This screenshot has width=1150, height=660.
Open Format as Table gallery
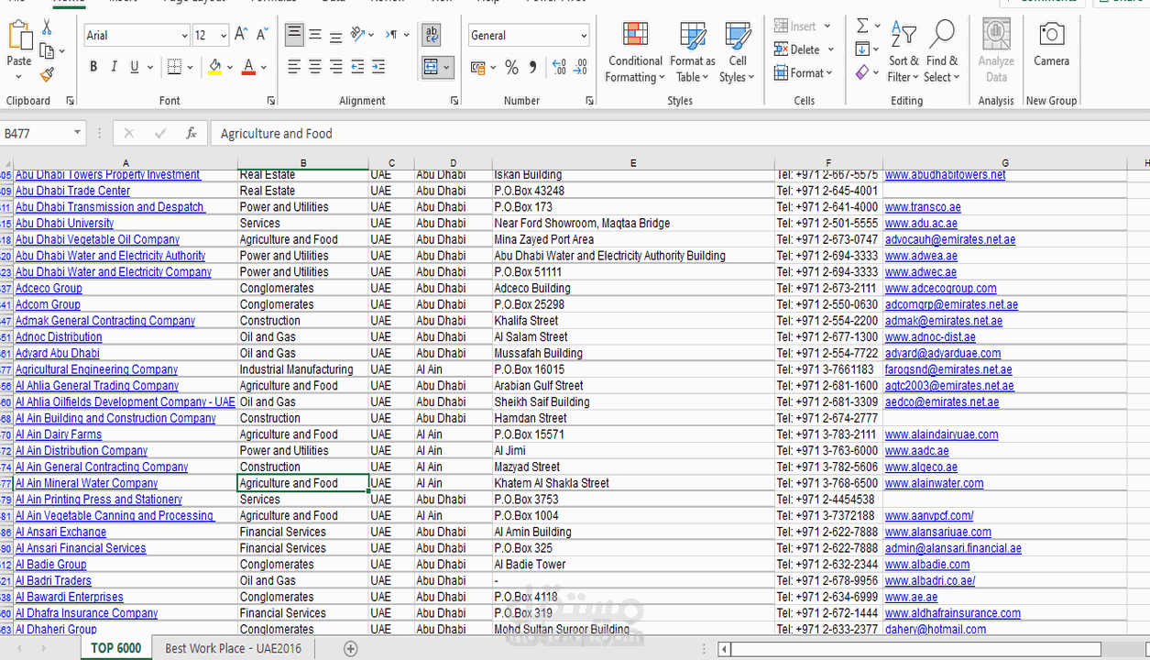[x=693, y=51]
